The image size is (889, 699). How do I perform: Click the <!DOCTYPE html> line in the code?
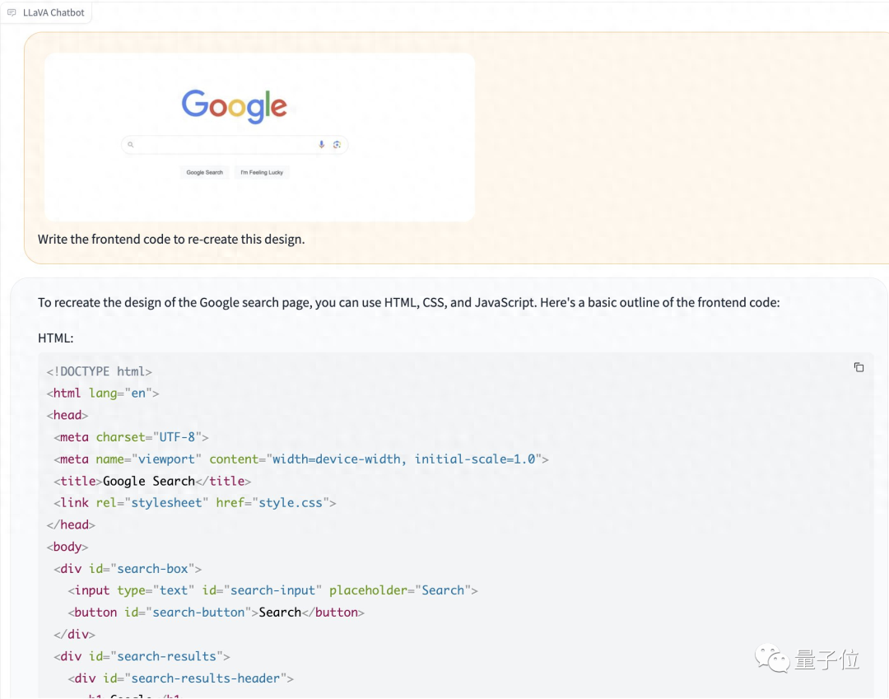pos(100,371)
